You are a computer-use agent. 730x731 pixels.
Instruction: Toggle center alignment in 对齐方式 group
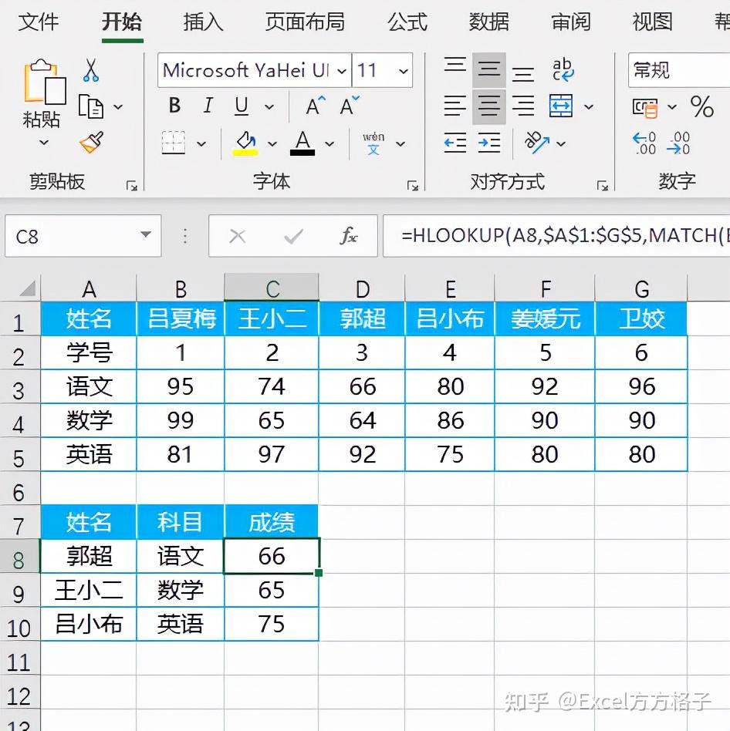point(489,106)
